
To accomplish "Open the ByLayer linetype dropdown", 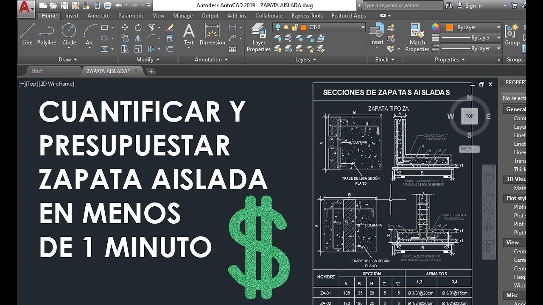I will pos(498,48).
